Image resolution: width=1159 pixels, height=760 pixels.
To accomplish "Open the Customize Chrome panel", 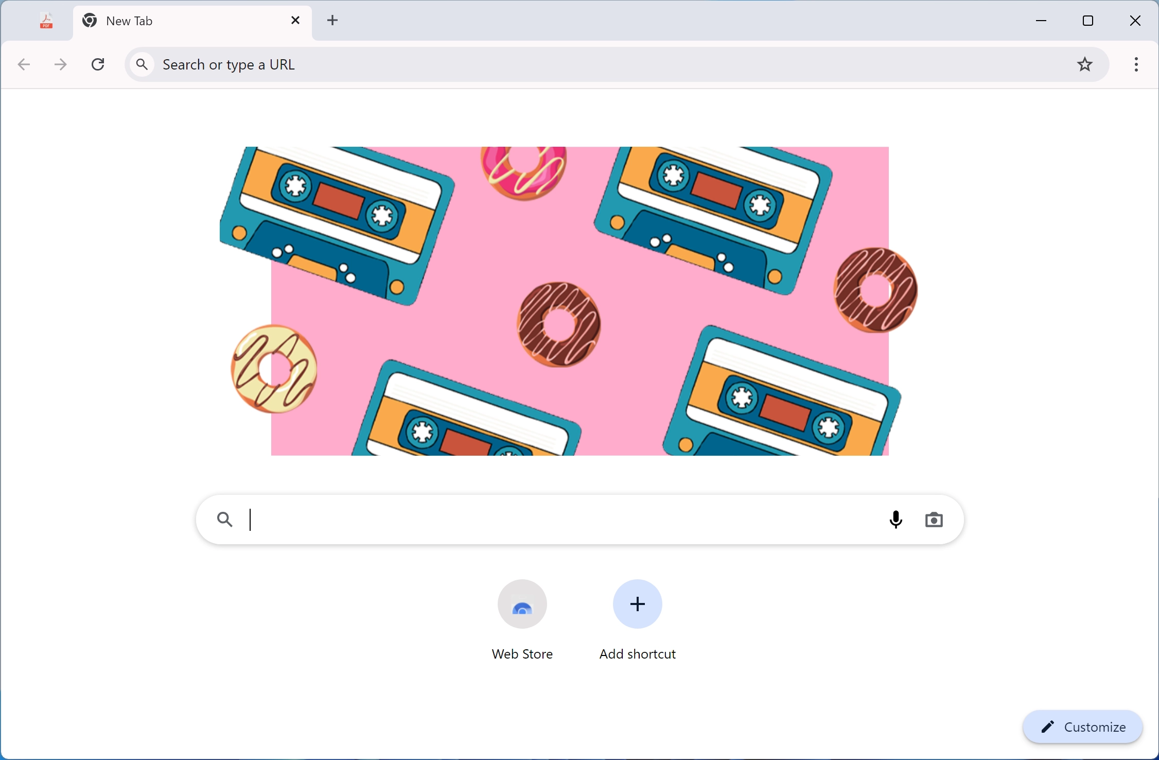I will pos(1083,727).
